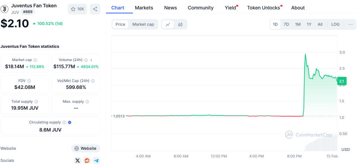The height and width of the screenshot is (164, 357).
Task: Click the Juventus logo icon
Action: coord(5,9)
